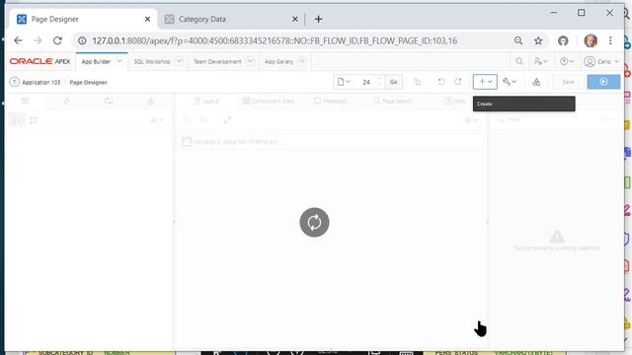Switch to the App Builder tab
This screenshot has height=355, width=632.
click(x=96, y=61)
